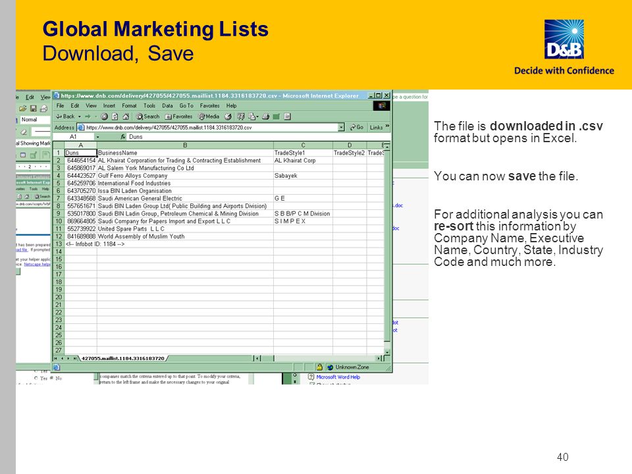Click the Microsoft Word Help link
Screen dimensions: 632x474
point(338,377)
